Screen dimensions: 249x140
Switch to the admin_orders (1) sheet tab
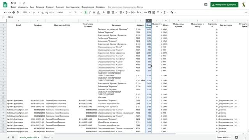tap(29, 137)
